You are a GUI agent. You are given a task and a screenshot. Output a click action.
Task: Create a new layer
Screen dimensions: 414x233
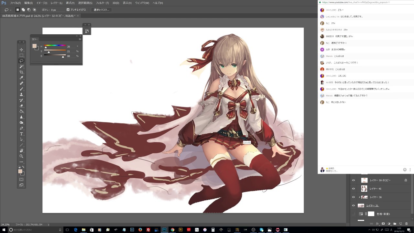point(400,224)
